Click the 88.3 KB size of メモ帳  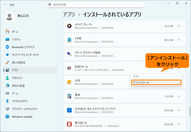pos(169,40)
